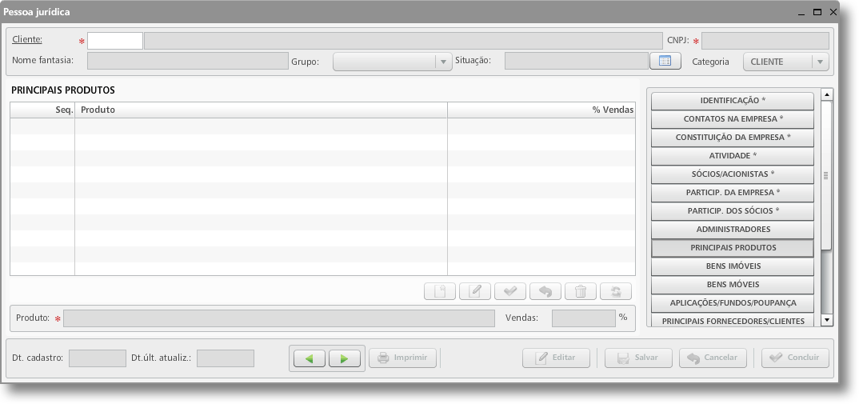Open the SÓCIOS/ACIONISTAS section

point(733,174)
